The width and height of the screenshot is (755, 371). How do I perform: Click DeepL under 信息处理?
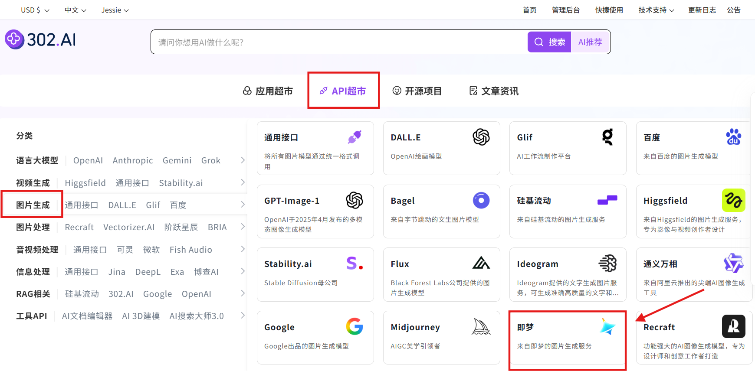[148, 272]
